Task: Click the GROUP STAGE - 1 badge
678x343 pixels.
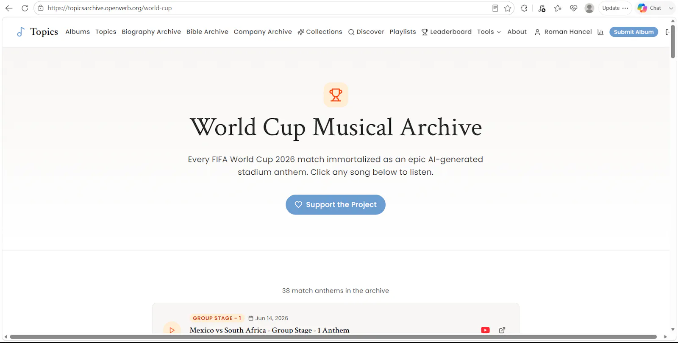Action: click(x=217, y=318)
